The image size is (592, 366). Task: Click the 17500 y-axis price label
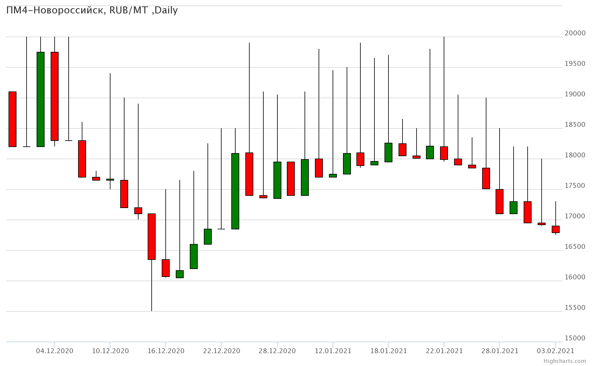click(x=575, y=185)
